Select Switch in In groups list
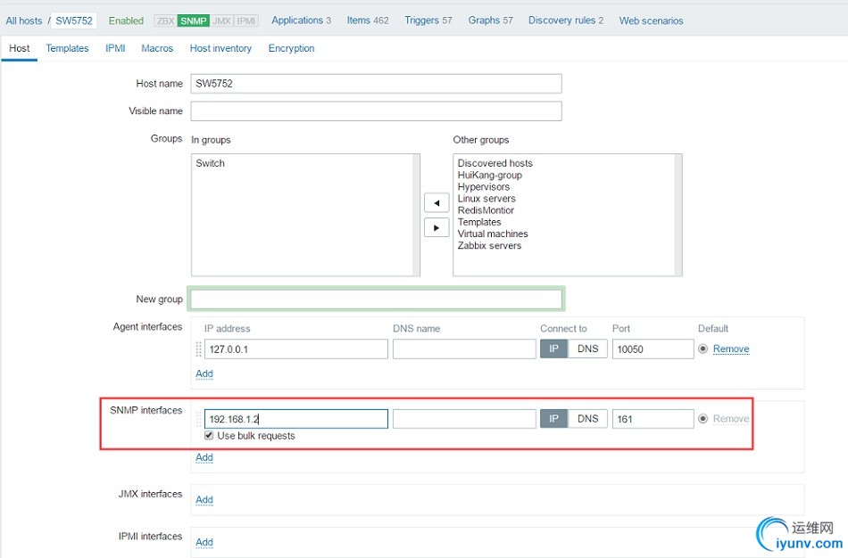Screen dimensions: 848x558 coord(210,163)
